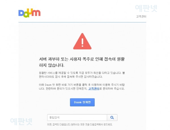This screenshot has width=170, height=130.
Task: Click the red warning triangle icon
Action: 82,41
